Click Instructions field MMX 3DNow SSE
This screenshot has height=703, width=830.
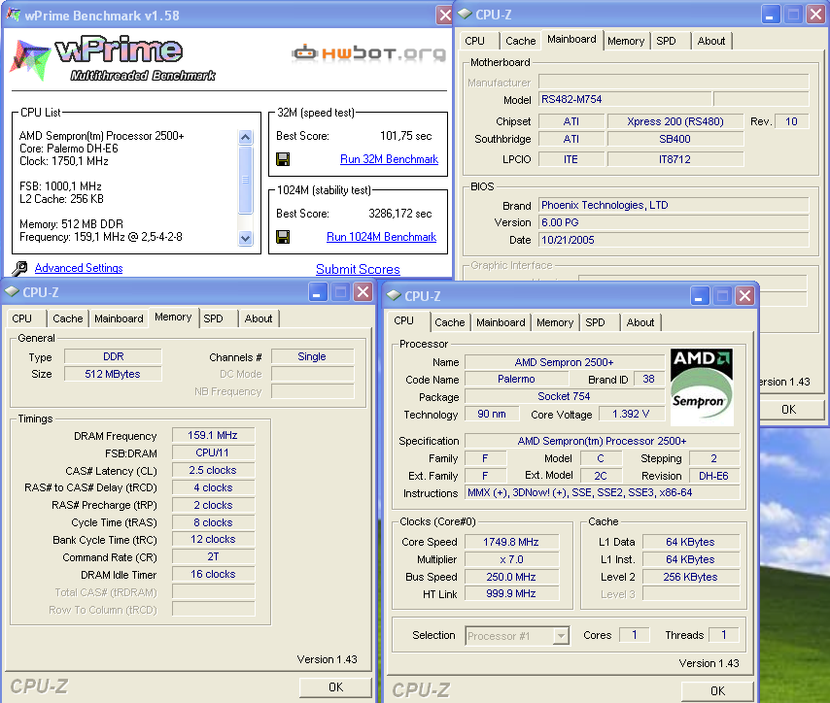(x=602, y=492)
